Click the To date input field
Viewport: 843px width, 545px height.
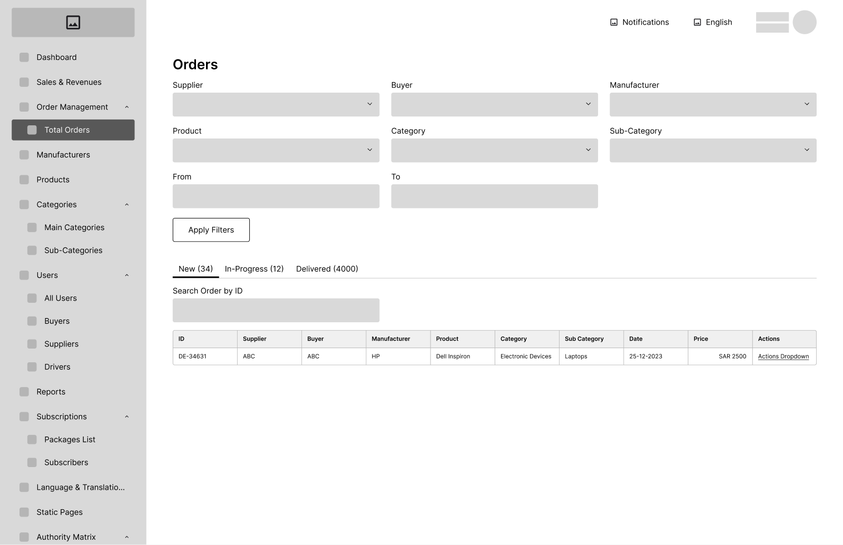[494, 196]
